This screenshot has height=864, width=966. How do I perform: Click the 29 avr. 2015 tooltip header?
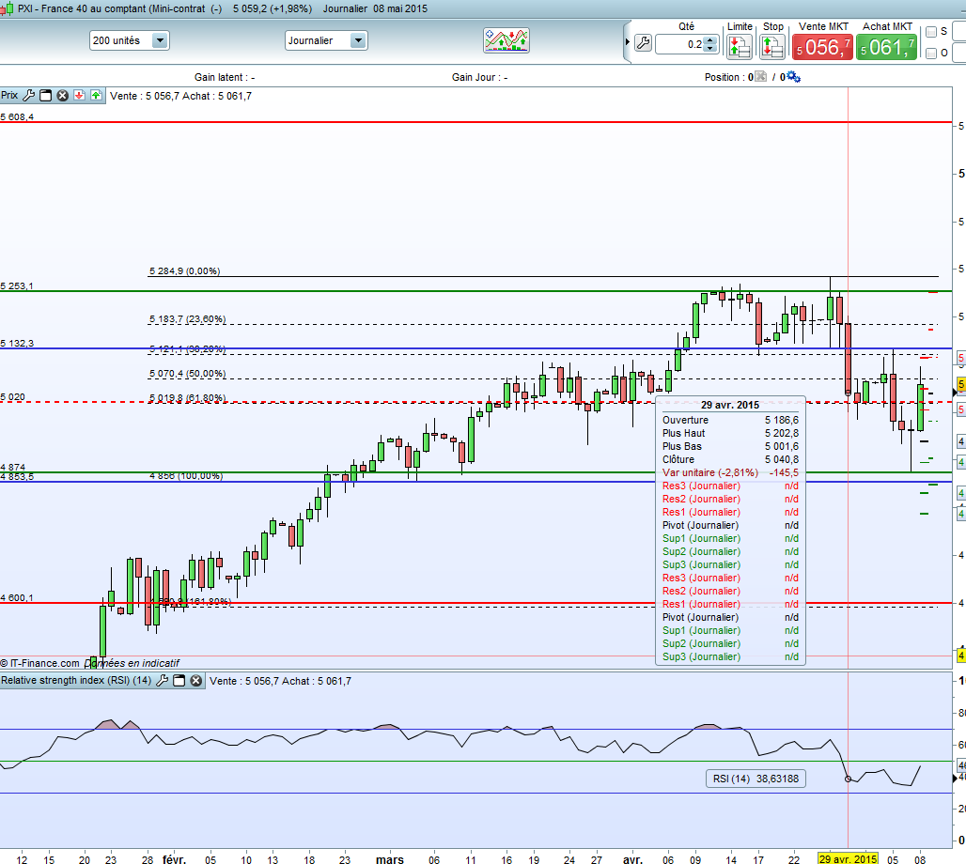[730, 405]
